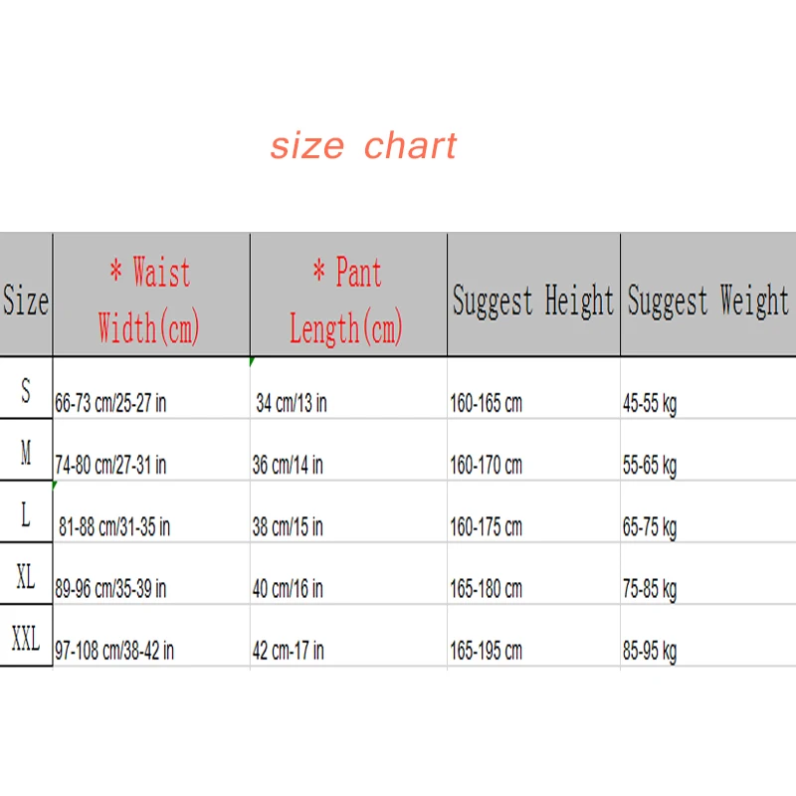Click the Pant Length(cm) header cell
Screen dimensions: 796x796
[347, 298]
